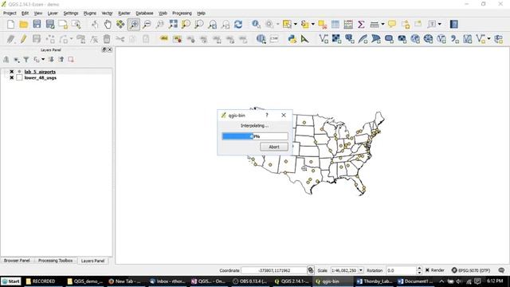The width and height of the screenshot is (510, 287).
Task: Open a project with the folder icon
Action: 24,25
